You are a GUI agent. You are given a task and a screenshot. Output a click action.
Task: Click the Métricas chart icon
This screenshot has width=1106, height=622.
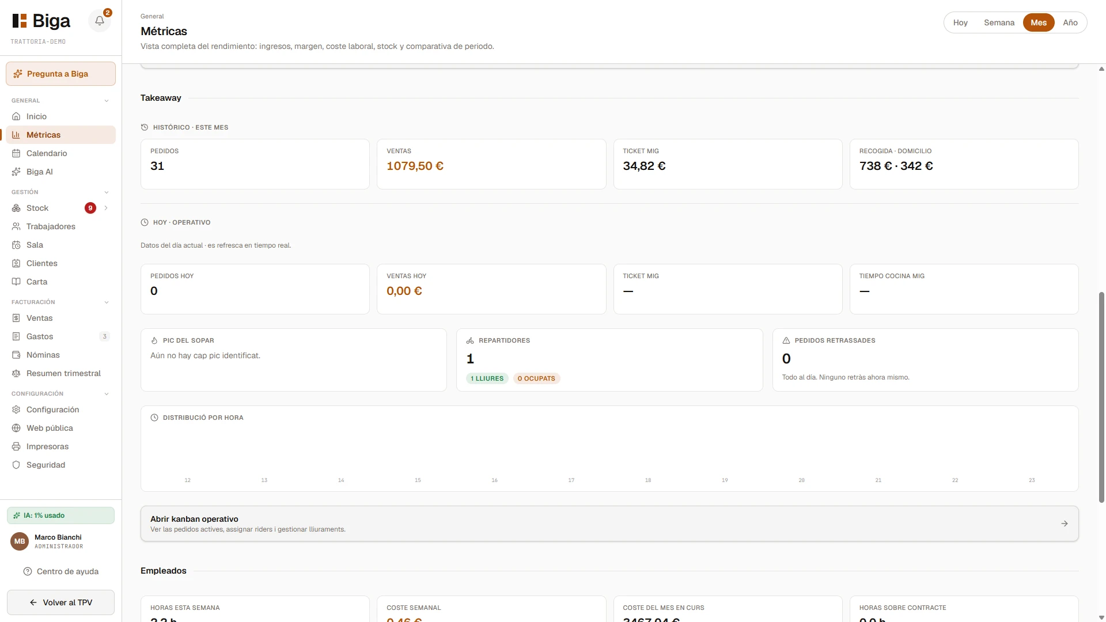click(x=16, y=135)
